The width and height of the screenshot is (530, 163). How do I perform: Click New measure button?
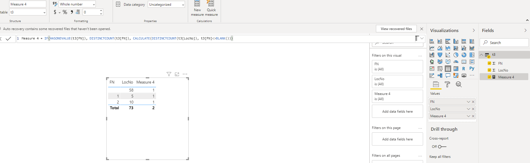(x=197, y=8)
